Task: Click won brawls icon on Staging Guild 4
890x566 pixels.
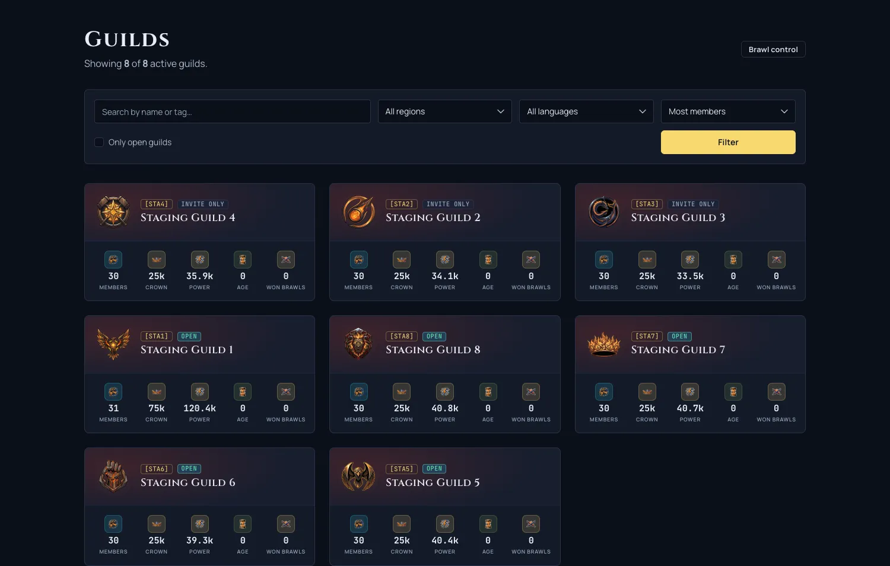Action: (286, 260)
